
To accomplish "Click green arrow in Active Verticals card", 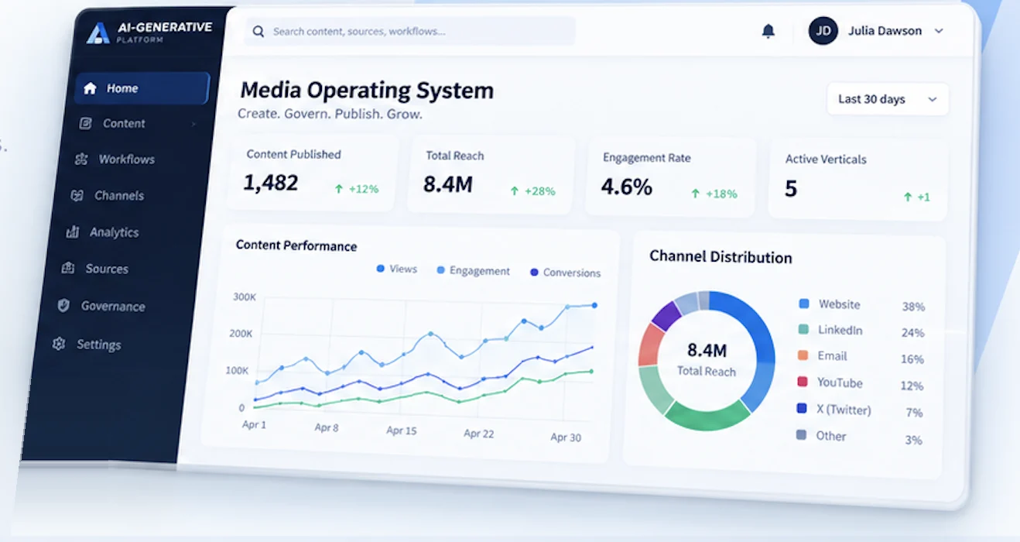I will coord(908,197).
